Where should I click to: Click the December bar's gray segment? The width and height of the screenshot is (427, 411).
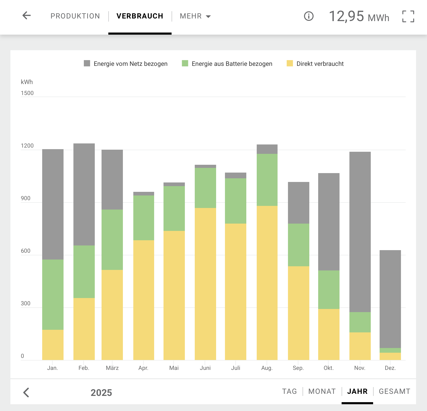[x=390, y=299]
